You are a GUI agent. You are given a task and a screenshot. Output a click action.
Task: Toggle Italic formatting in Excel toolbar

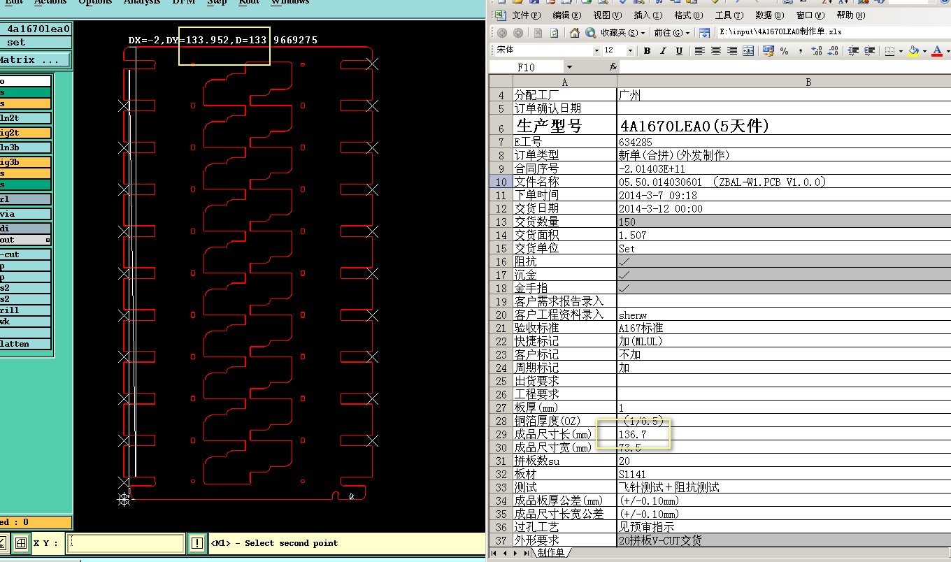tap(663, 51)
